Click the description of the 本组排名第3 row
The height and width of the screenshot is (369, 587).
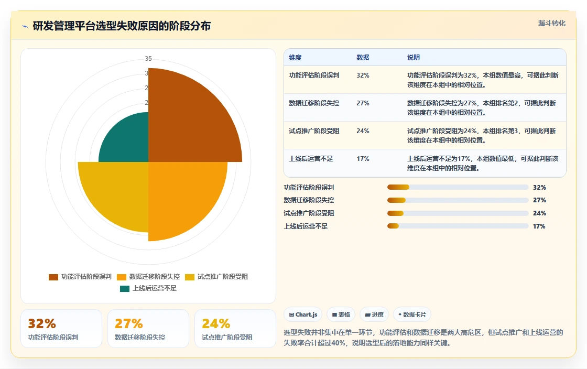coord(482,135)
